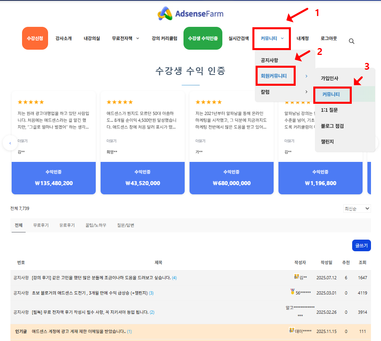The image size is (381, 341).
Task: Open [필독] 무료 전자책 후기 post
Action: pyautogui.click(x=90, y=312)
